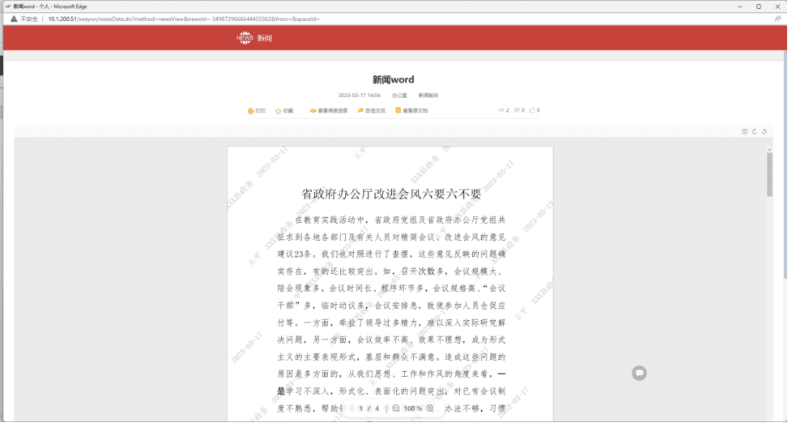
Task: Click the read-aloud icon in address bar
Action: tap(777, 19)
